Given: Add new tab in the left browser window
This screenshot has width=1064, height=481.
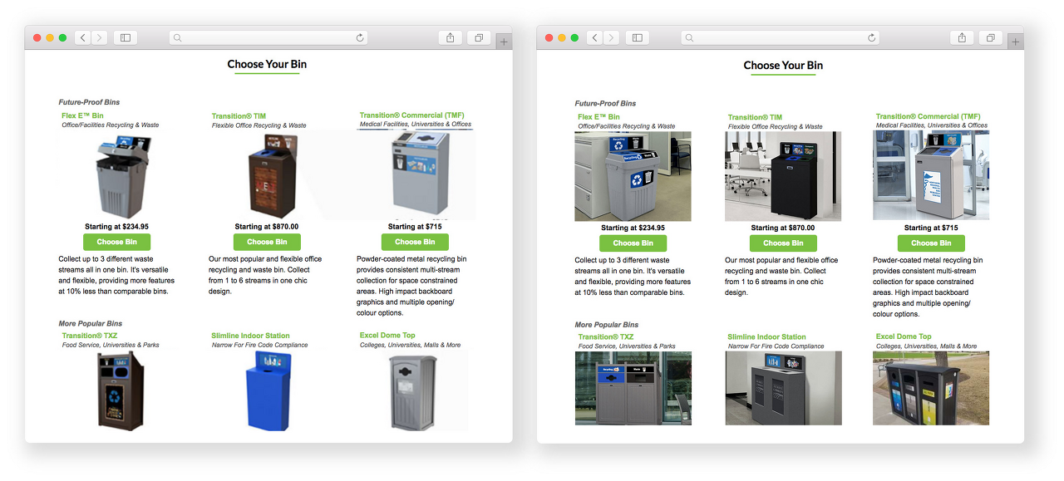Looking at the screenshot, I should click(504, 42).
